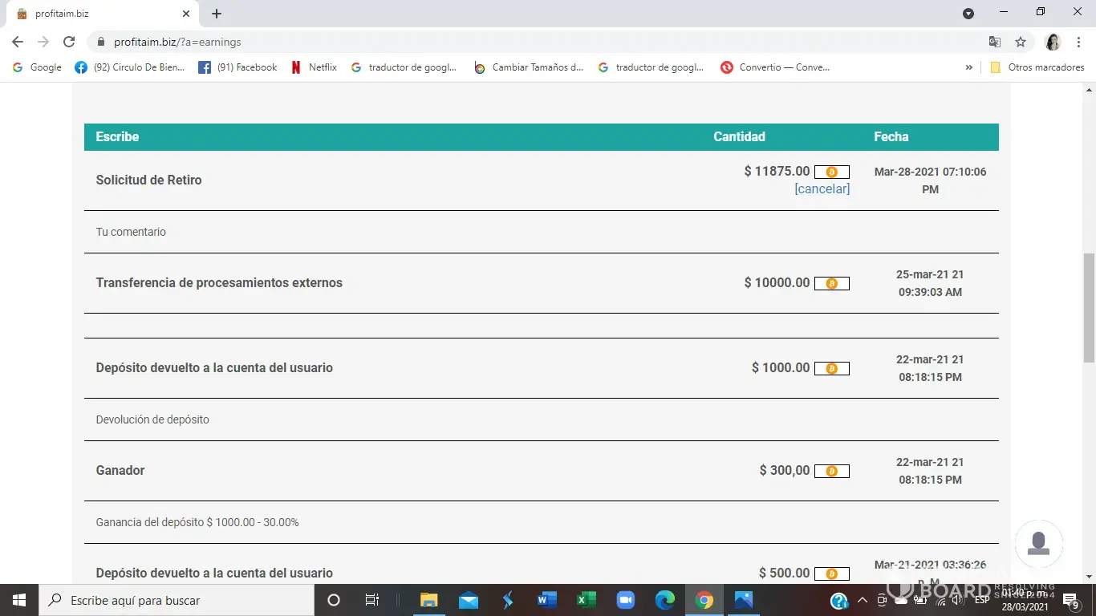This screenshot has width=1096, height=616.
Task: Open the Chrome profile avatar
Action: pyautogui.click(x=1053, y=42)
